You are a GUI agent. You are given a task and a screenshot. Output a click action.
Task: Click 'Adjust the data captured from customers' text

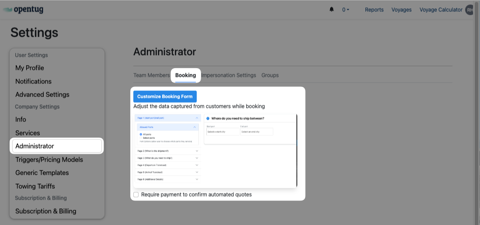coord(199,107)
